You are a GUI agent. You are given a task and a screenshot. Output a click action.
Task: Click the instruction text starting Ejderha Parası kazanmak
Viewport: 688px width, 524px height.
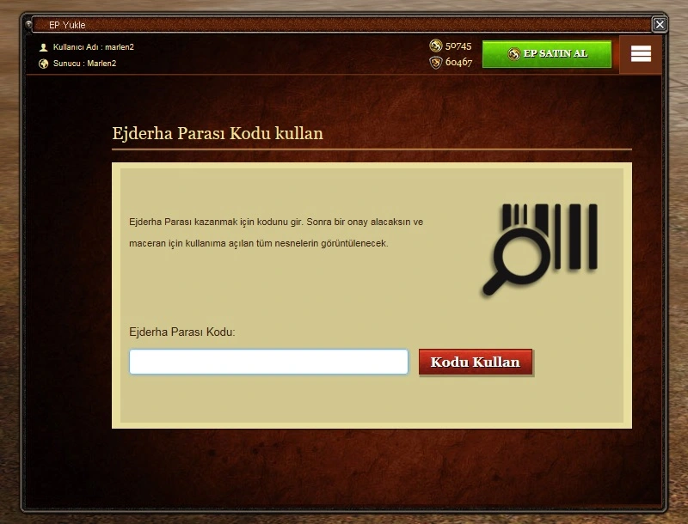coord(276,232)
